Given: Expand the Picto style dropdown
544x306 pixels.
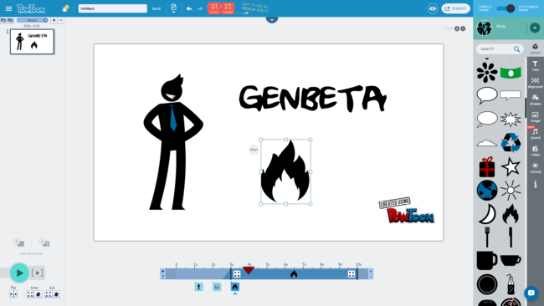Looking at the screenshot, I should 535,28.
